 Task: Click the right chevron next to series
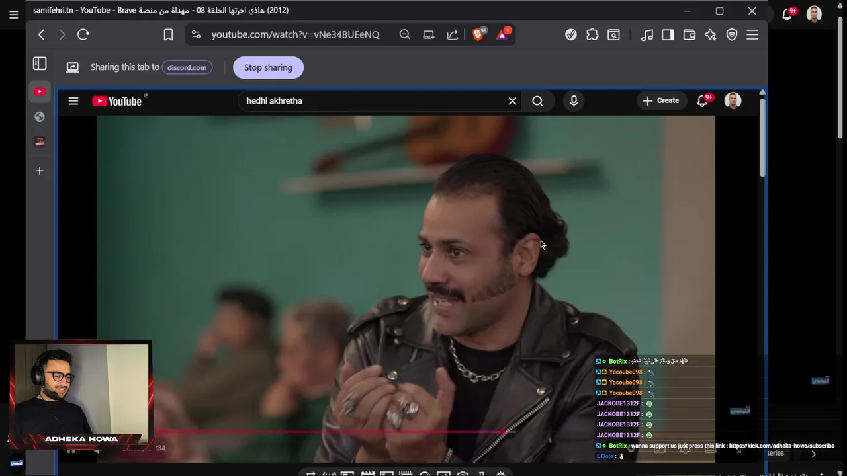[x=813, y=454]
